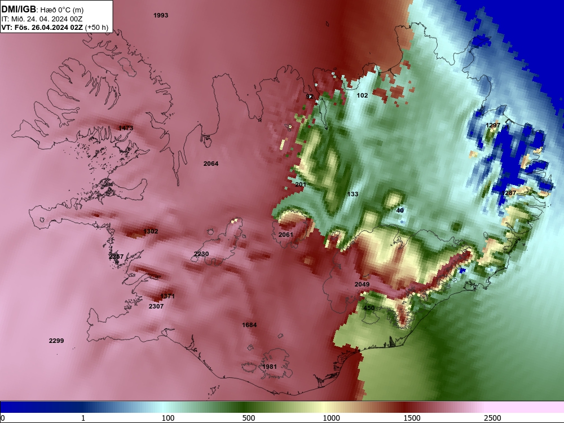Pick the map value 2230
This screenshot has width=564, height=423.
(201, 254)
